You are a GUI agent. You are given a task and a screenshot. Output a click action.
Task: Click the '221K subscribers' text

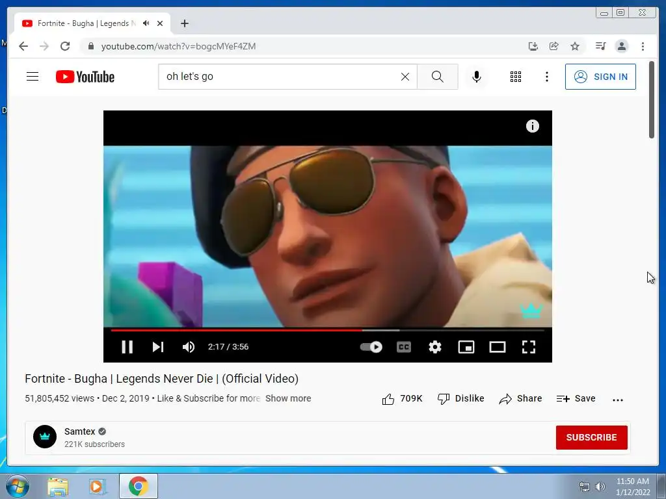tap(94, 444)
